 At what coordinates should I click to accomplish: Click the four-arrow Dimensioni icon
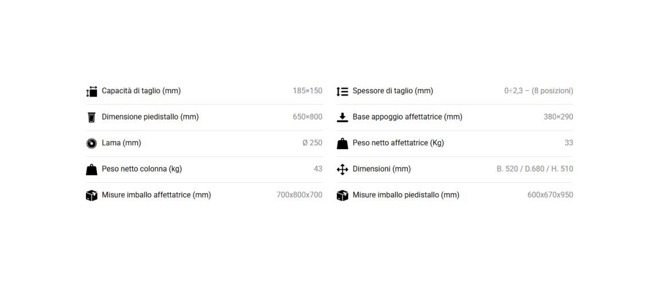(x=343, y=170)
